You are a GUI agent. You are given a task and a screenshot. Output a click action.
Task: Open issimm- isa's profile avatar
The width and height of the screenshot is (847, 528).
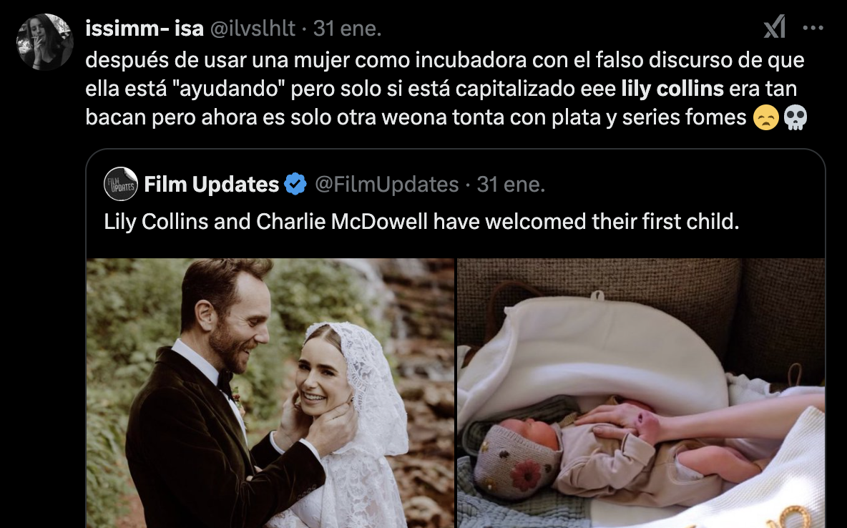click(x=45, y=42)
